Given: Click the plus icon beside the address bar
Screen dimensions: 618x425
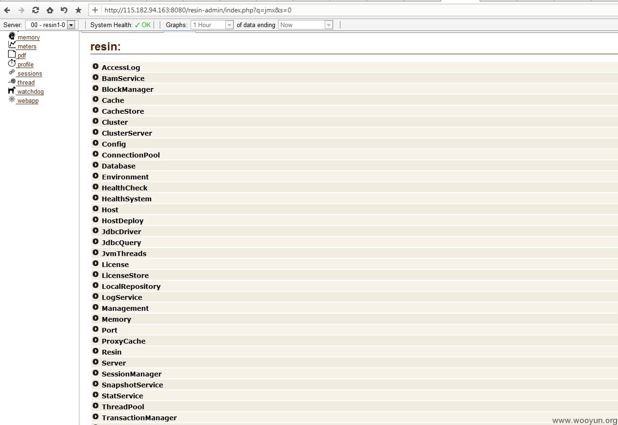Looking at the screenshot, I should coord(95,10).
